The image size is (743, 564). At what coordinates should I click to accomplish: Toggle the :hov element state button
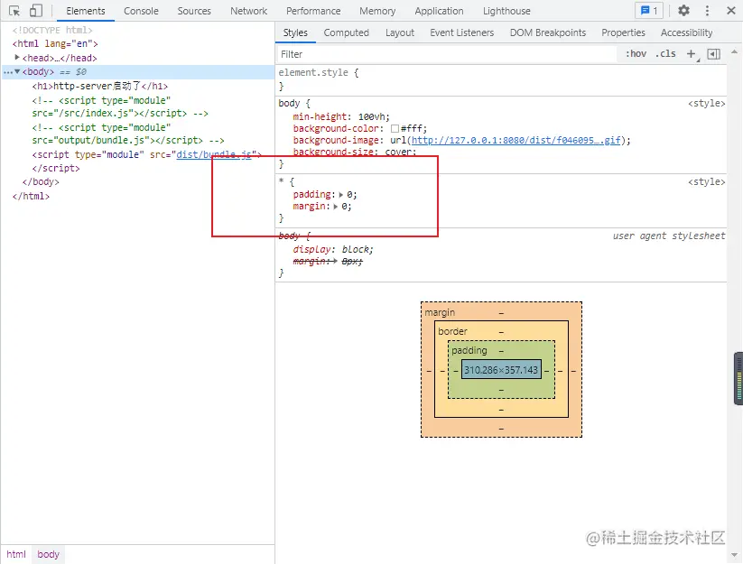tap(636, 54)
